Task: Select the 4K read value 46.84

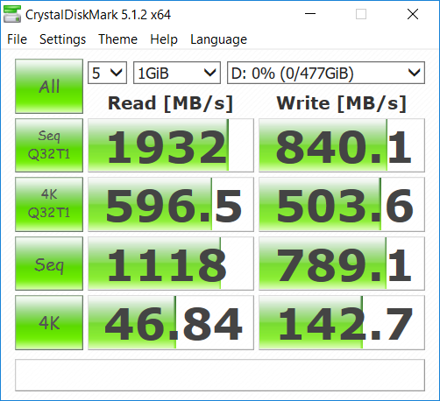Action: click(x=171, y=322)
